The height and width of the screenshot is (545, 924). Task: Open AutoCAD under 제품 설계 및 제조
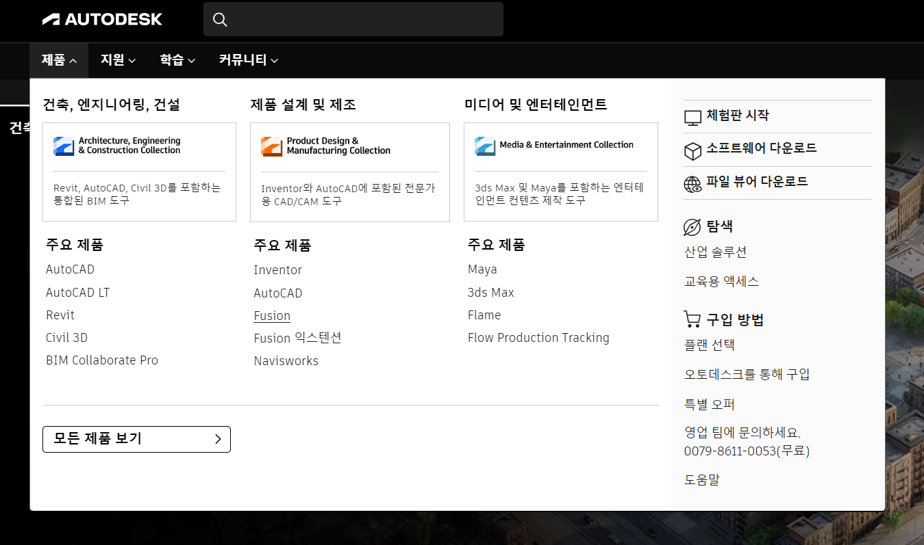click(277, 293)
